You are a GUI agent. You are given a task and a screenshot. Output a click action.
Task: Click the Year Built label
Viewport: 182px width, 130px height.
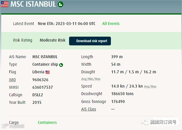pos(17,102)
